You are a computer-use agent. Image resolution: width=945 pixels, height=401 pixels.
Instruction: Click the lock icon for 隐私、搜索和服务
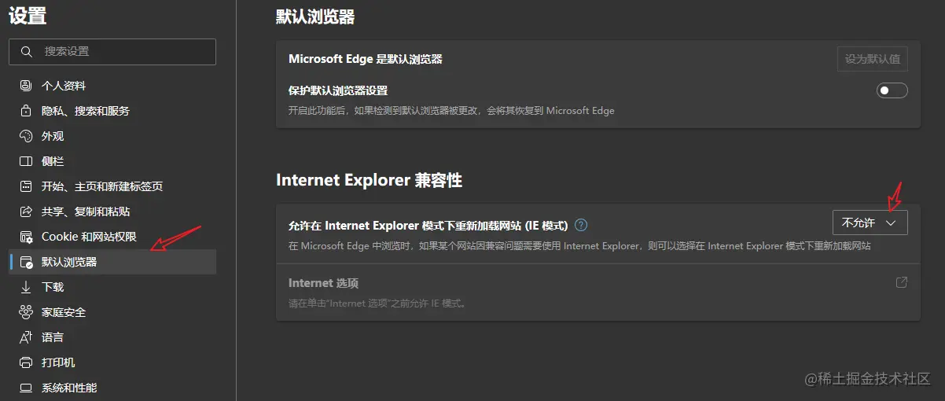[x=26, y=111]
